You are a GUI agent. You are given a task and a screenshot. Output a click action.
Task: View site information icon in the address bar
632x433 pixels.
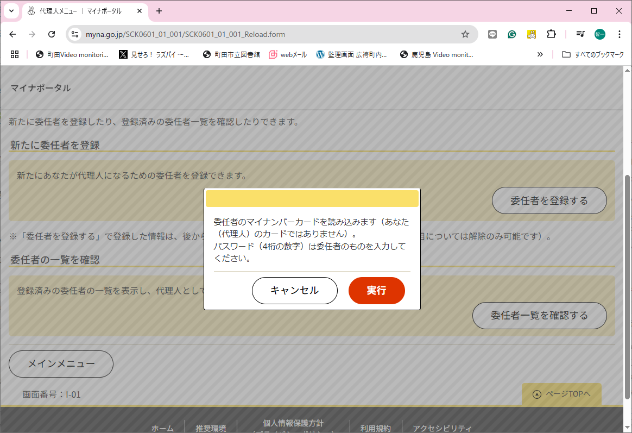pyautogui.click(x=75, y=34)
